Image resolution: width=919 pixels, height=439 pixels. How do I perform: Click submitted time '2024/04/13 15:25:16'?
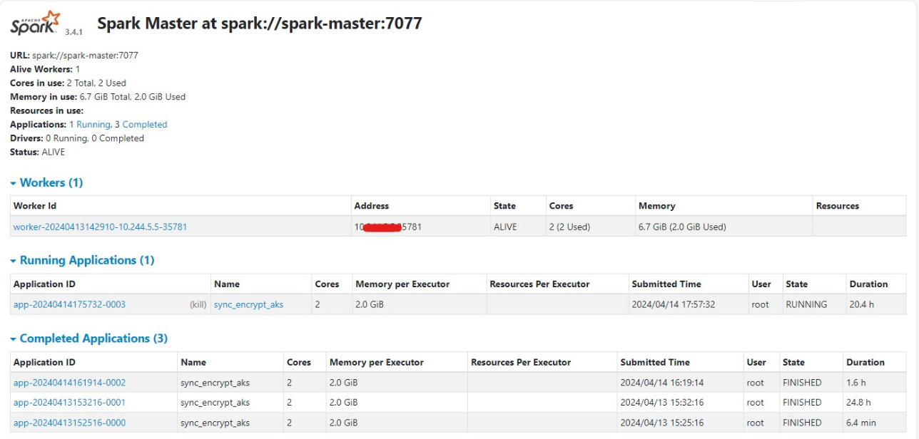tap(661, 423)
